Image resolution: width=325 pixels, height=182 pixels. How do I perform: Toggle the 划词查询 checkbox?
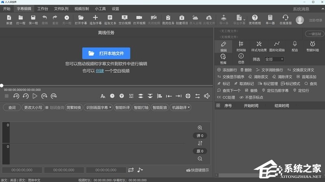47,108
